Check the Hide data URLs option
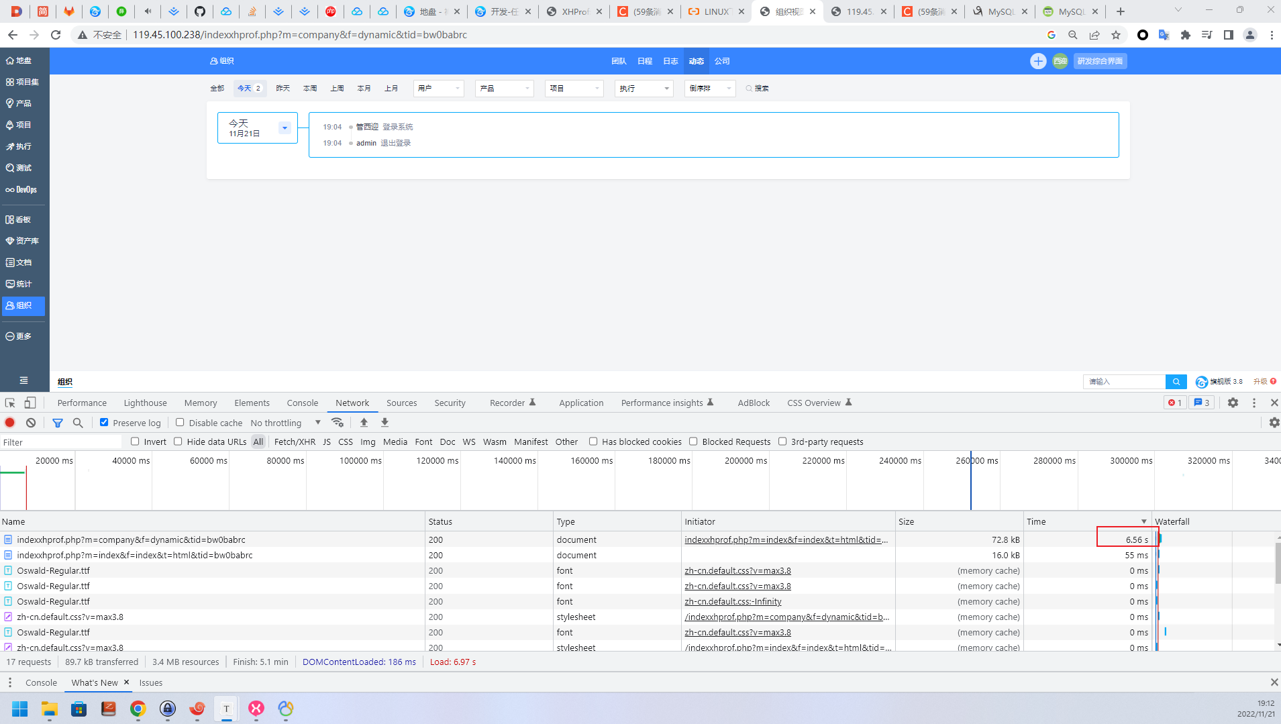 click(178, 442)
